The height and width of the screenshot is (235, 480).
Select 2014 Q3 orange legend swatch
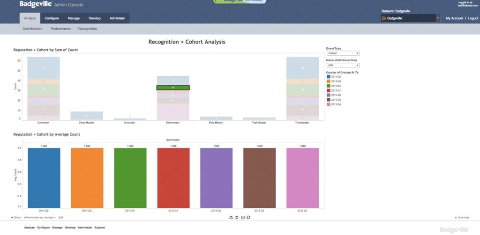(x=329, y=81)
